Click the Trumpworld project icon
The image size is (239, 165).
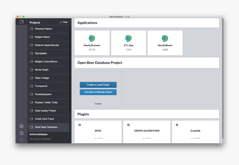(x=31, y=86)
